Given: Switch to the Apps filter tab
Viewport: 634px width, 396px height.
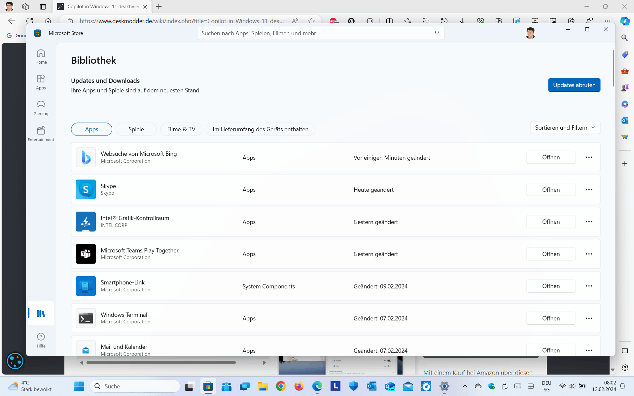Looking at the screenshot, I should [91, 129].
